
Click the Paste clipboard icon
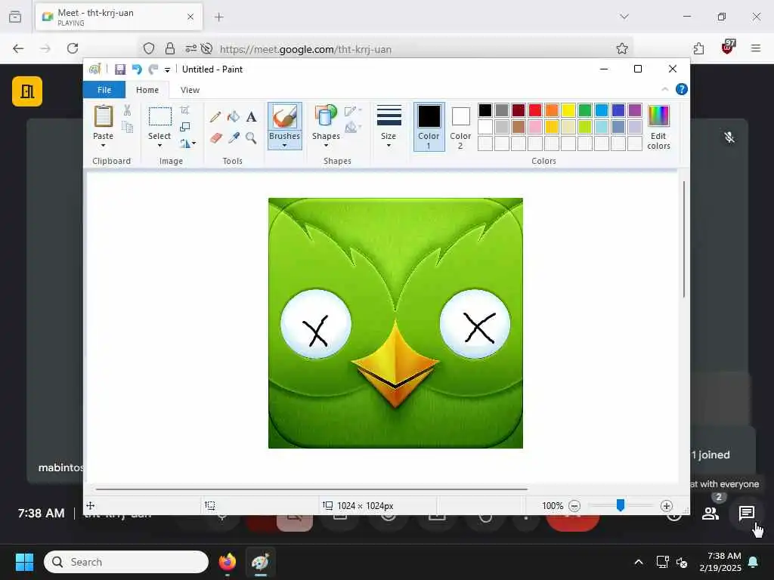pos(103,117)
